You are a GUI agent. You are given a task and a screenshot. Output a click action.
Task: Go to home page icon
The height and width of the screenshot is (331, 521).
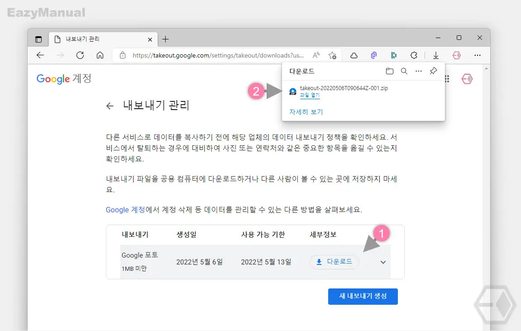click(x=100, y=55)
